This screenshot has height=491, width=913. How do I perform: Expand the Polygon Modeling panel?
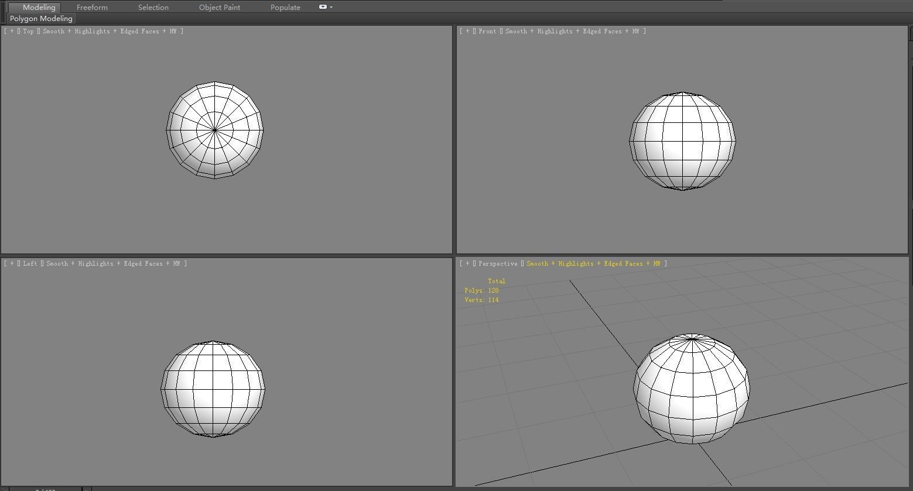pos(41,19)
